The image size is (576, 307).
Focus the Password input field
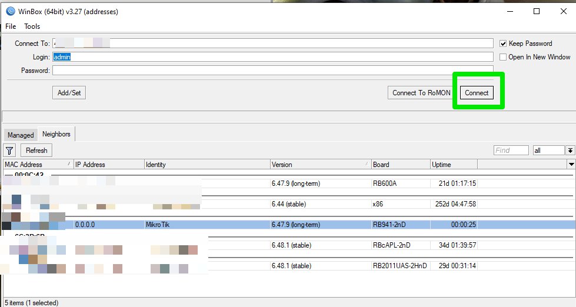coord(272,71)
